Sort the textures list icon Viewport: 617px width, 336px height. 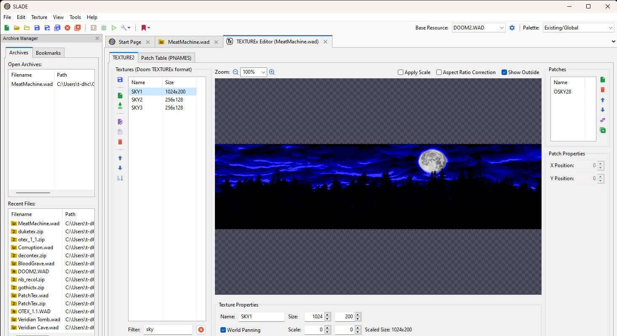pyautogui.click(x=120, y=178)
